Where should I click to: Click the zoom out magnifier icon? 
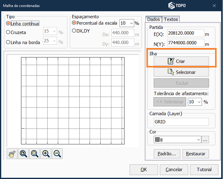[x=57, y=154]
